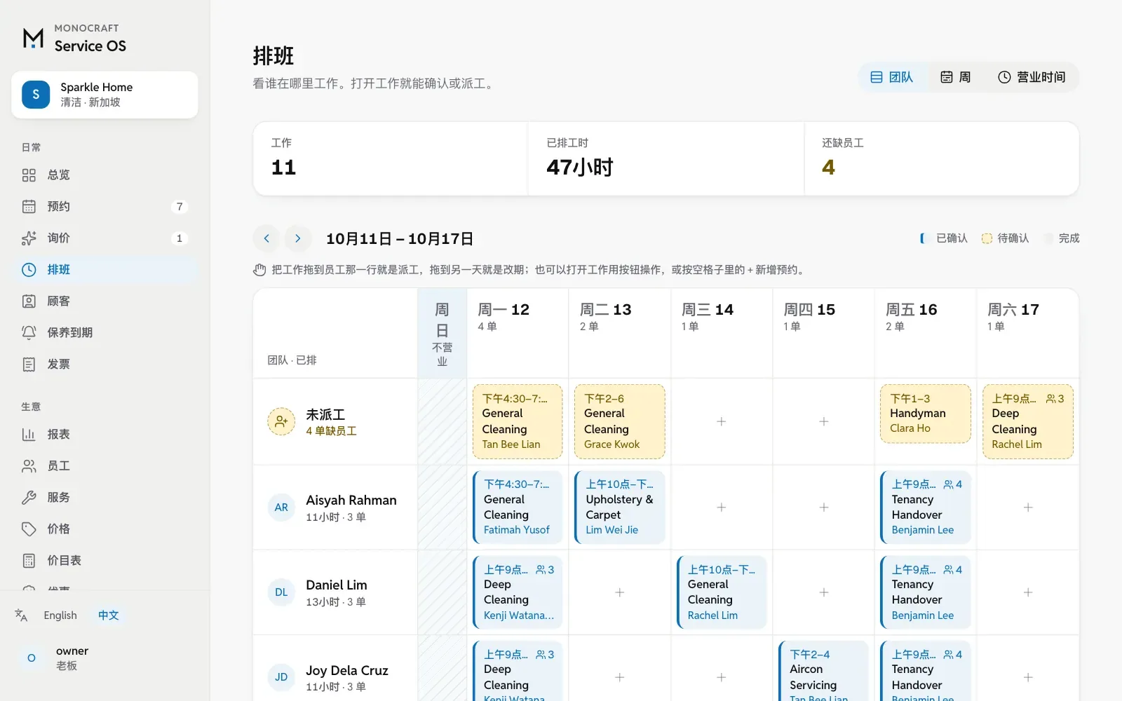Click the 发票 document icon
This screenshot has width=1122, height=701.
pyautogui.click(x=29, y=365)
